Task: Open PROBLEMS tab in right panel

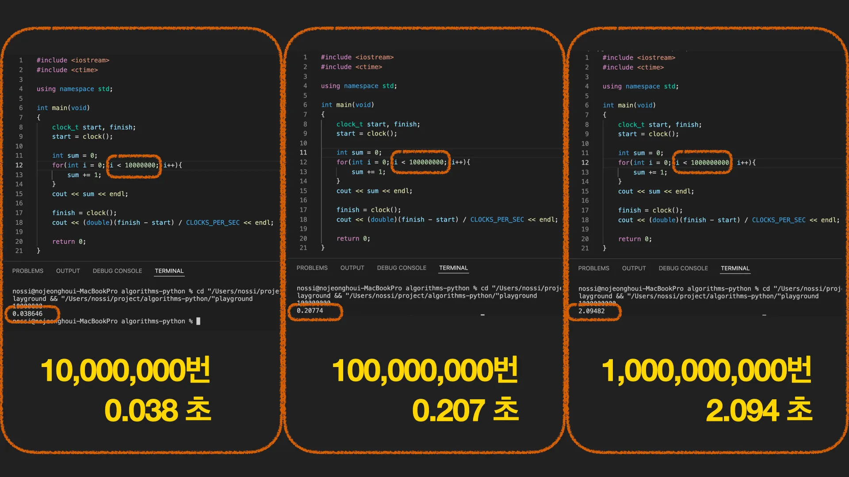Action: pyautogui.click(x=594, y=268)
